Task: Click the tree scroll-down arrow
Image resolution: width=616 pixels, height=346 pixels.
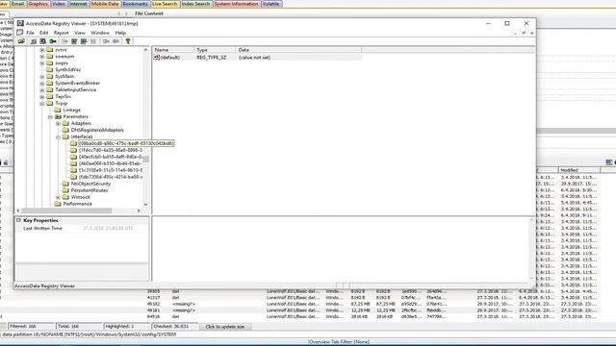Action: pyautogui.click(x=145, y=205)
